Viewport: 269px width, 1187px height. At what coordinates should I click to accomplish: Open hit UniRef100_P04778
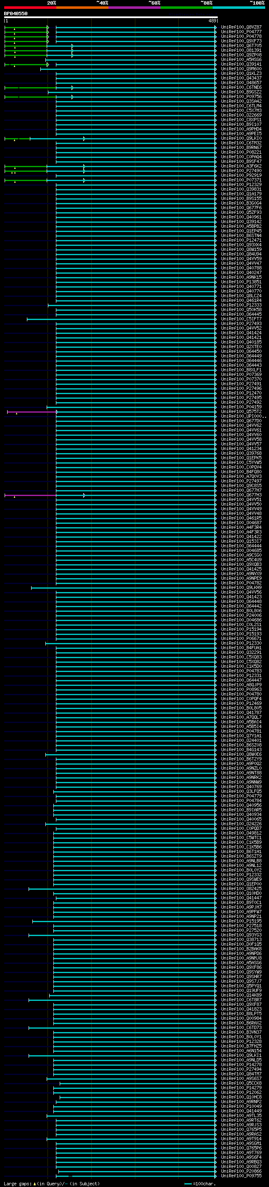(241, 36)
